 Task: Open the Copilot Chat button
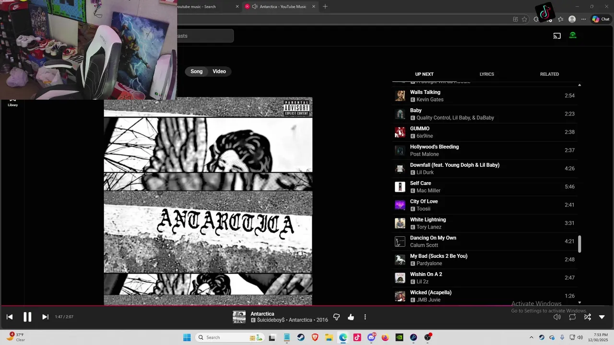coord(601,19)
